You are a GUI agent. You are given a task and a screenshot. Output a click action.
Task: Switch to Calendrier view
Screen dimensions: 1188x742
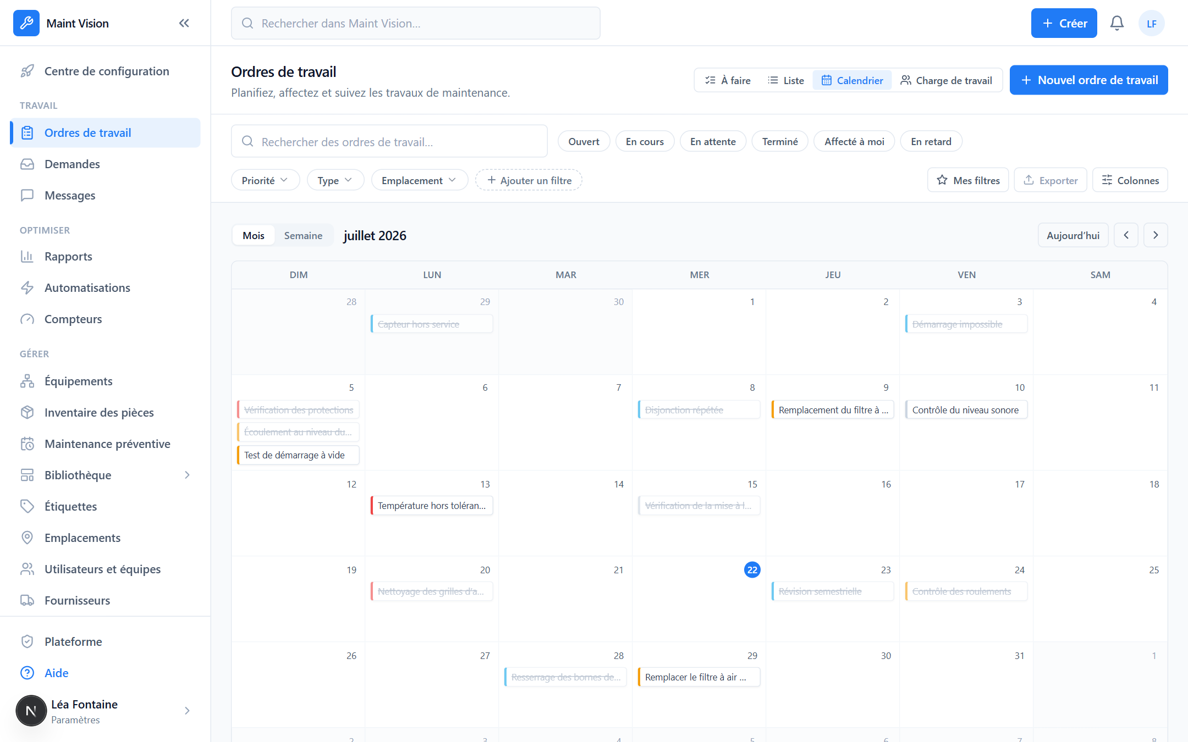(x=852, y=80)
